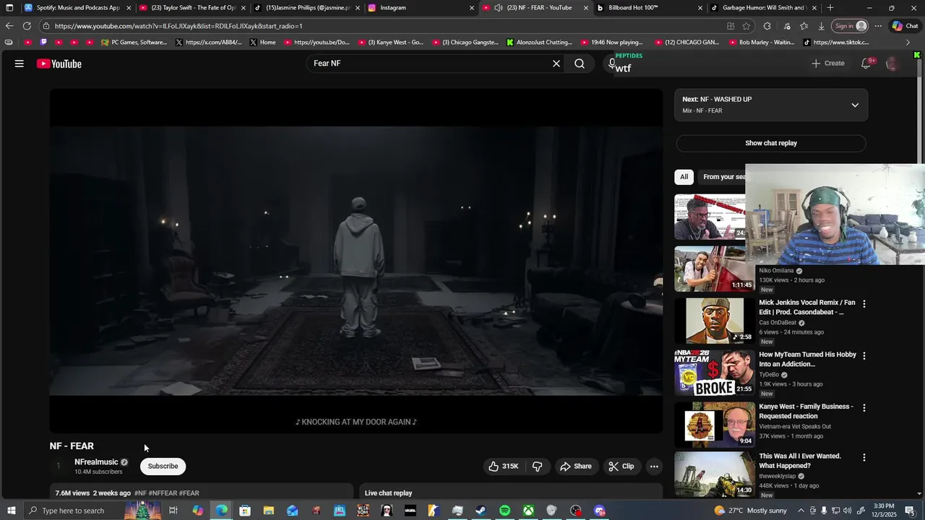Open How MyTeam Turned His Hobby options
Image resolution: width=925 pixels, height=520 pixels.
[864, 356]
